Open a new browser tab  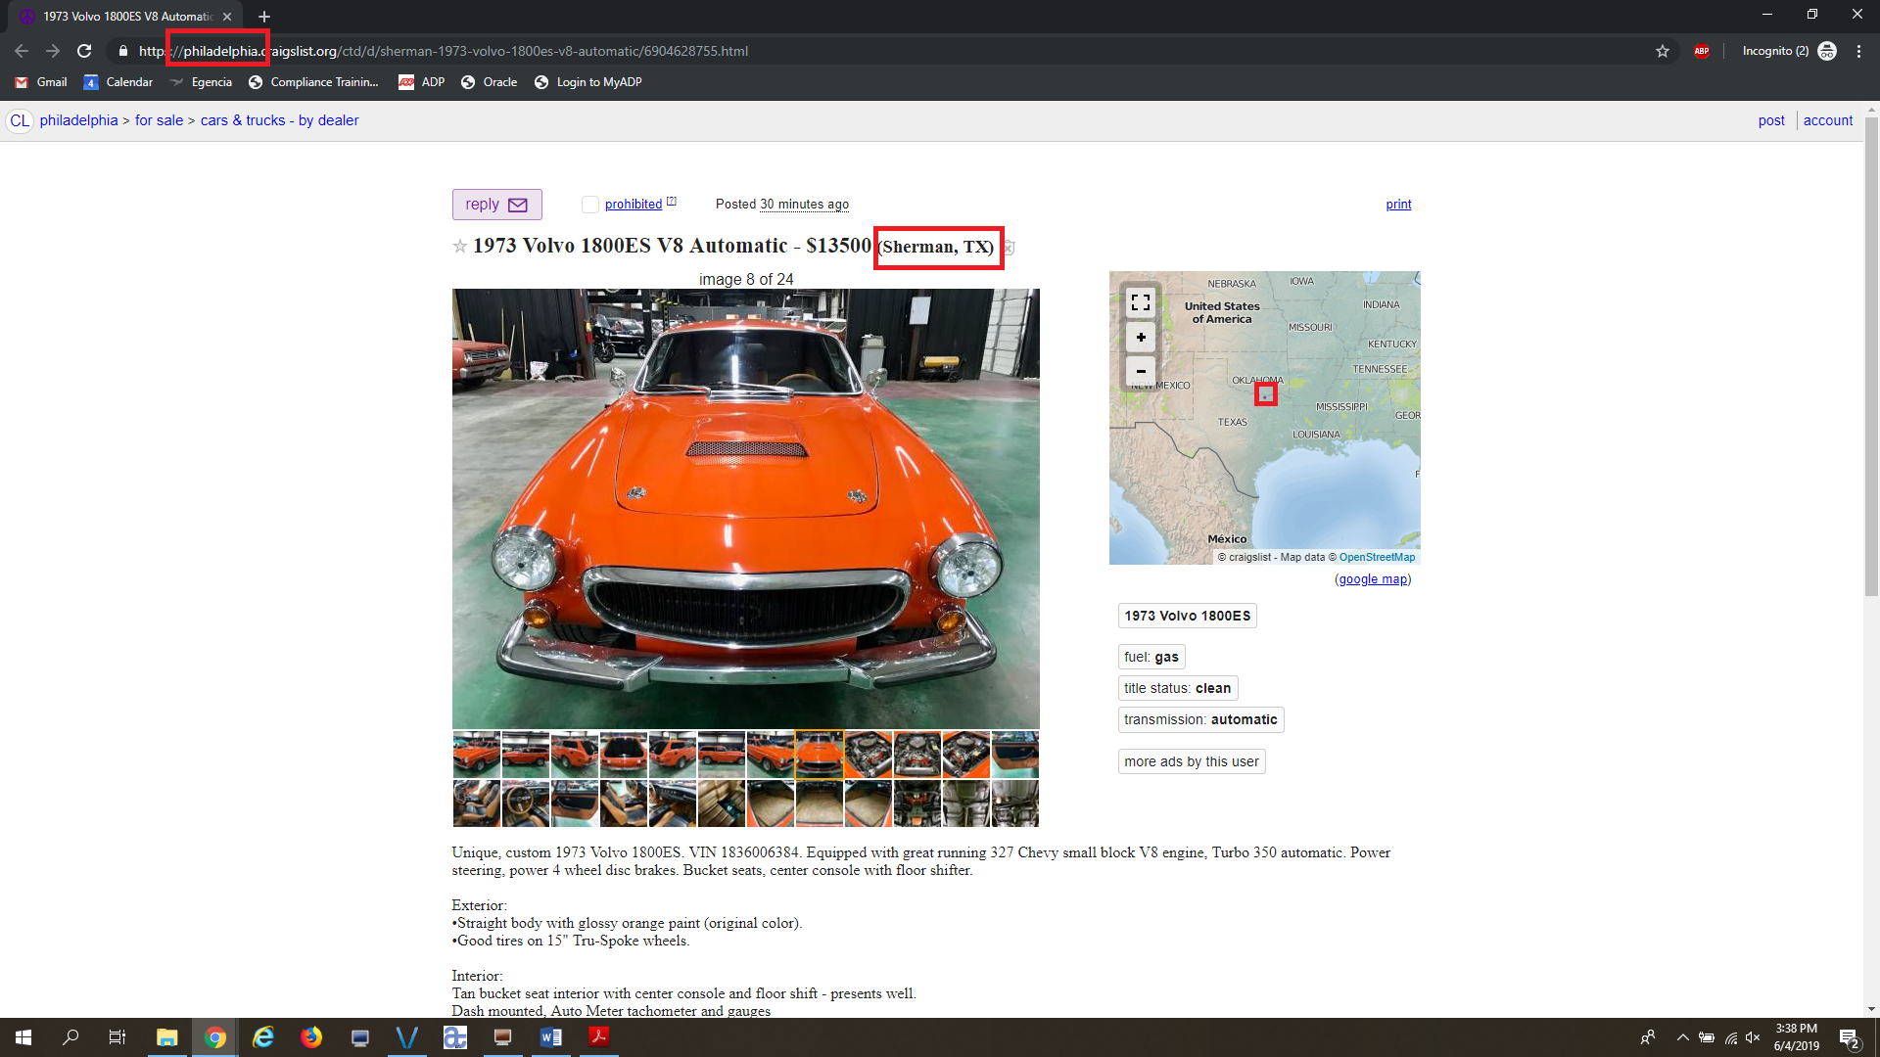pos(264,17)
